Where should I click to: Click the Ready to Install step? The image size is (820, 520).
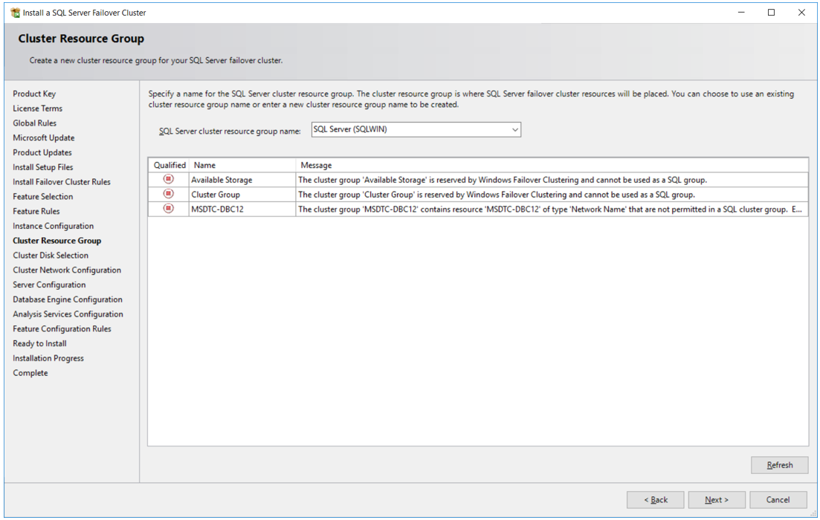tap(39, 343)
